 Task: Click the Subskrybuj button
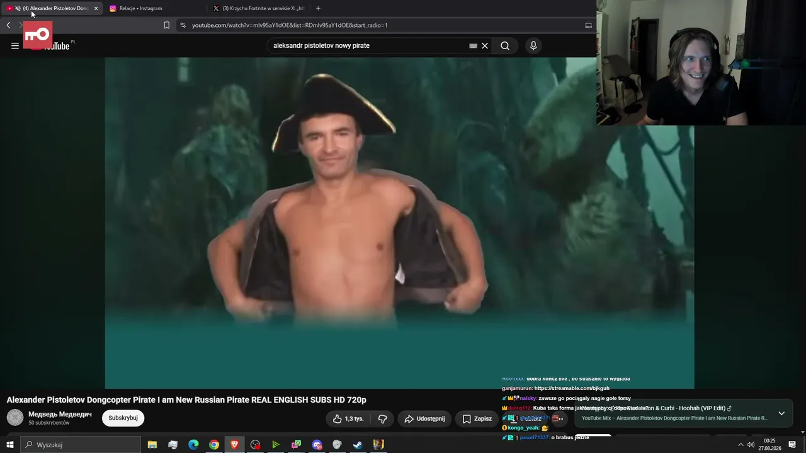[123, 418]
